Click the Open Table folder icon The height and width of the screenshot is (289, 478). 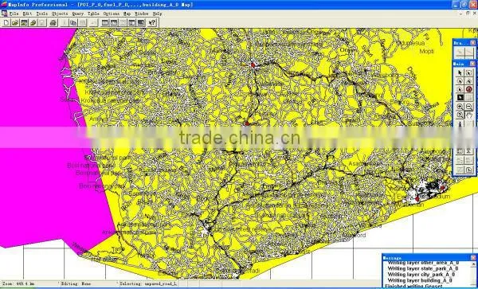click(15, 22)
